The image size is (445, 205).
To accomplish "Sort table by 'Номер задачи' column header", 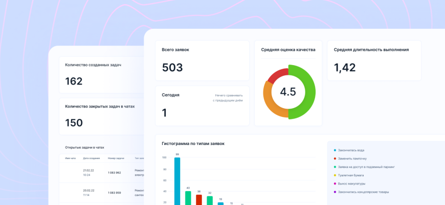I will pyautogui.click(x=116, y=158).
